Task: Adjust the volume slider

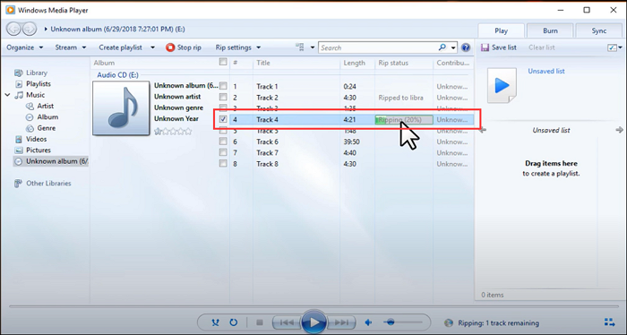Action: [x=403, y=322]
